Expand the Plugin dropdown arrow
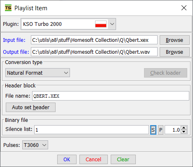The width and height of the screenshot is (193, 167). [112, 24]
